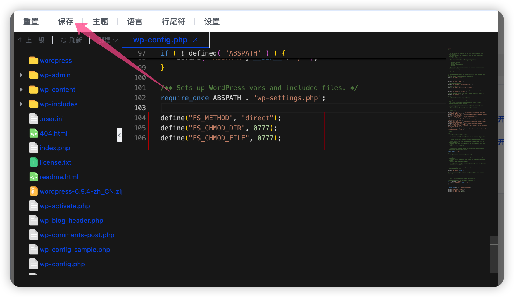This screenshot has height=297, width=514.
Task: Click the 重置 button
Action: click(x=31, y=21)
